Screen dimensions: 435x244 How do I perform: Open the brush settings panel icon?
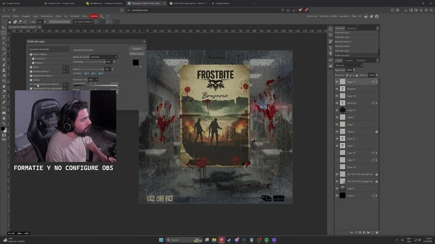[330, 41]
